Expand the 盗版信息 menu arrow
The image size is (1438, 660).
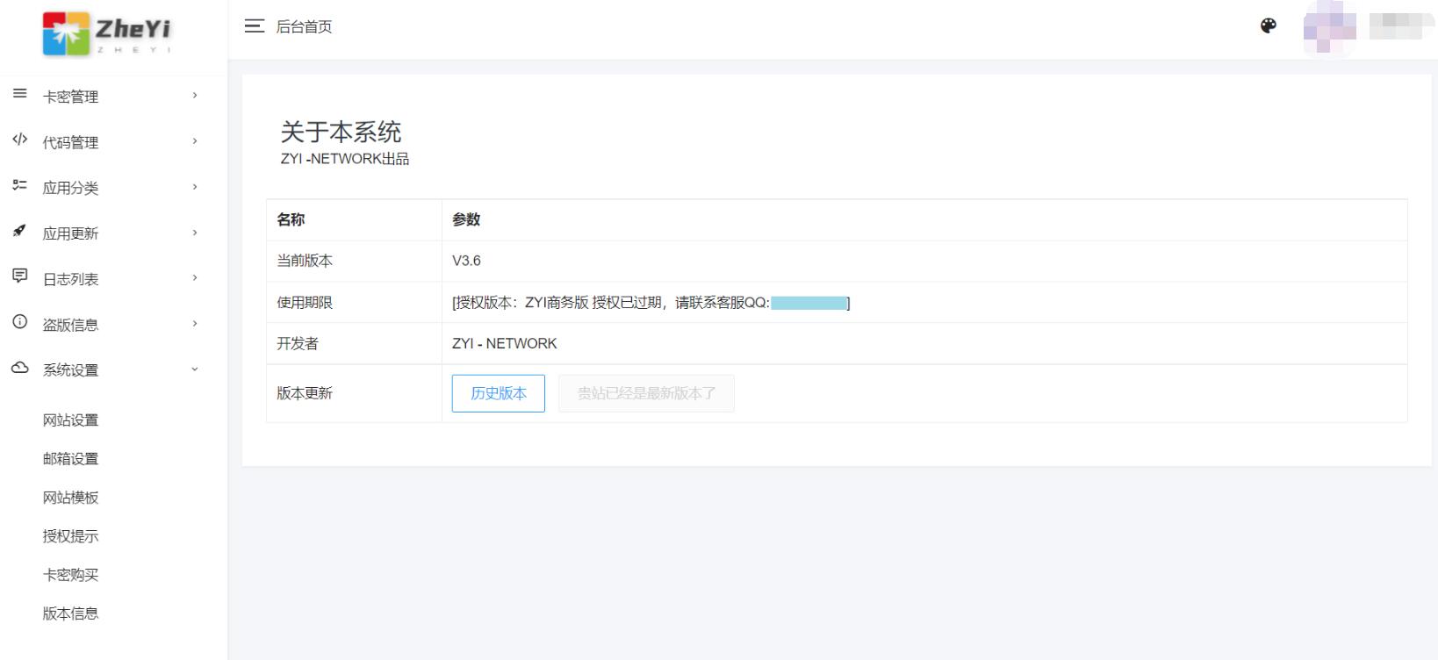[195, 324]
